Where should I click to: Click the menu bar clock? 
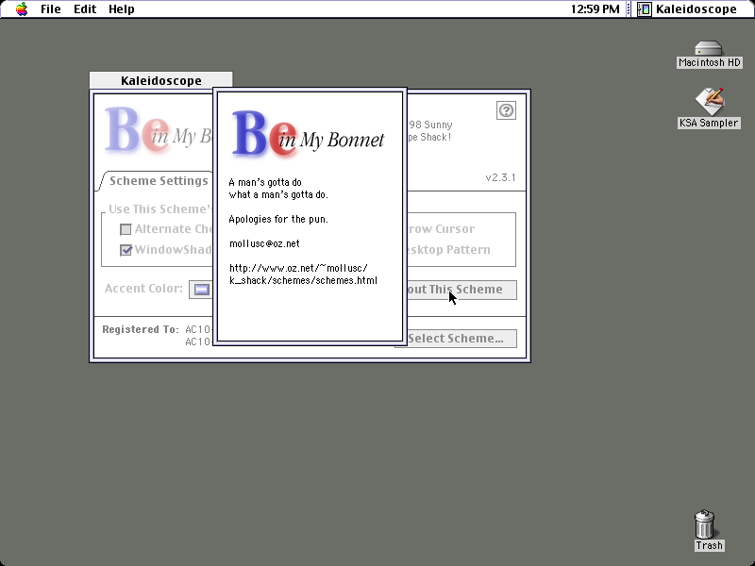(x=596, y=9)
